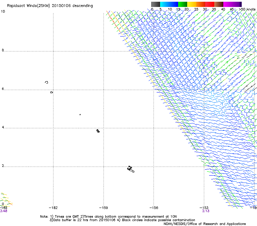Click the longitude label '-162'
Image resolution: width=257 pixels, height=226 pixels.
(x=53, y=208)
